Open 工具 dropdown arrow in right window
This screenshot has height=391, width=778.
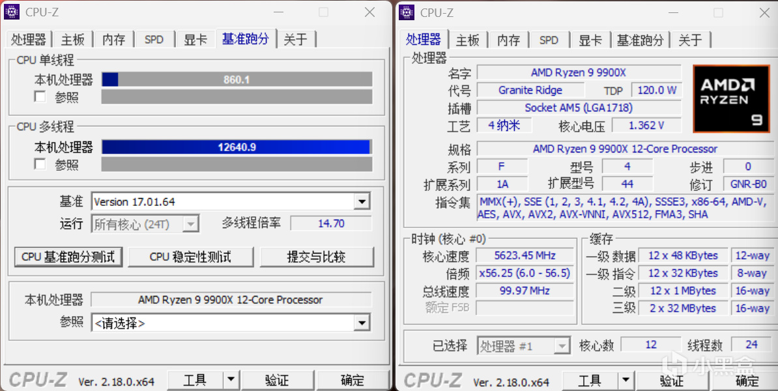point(626,380)
